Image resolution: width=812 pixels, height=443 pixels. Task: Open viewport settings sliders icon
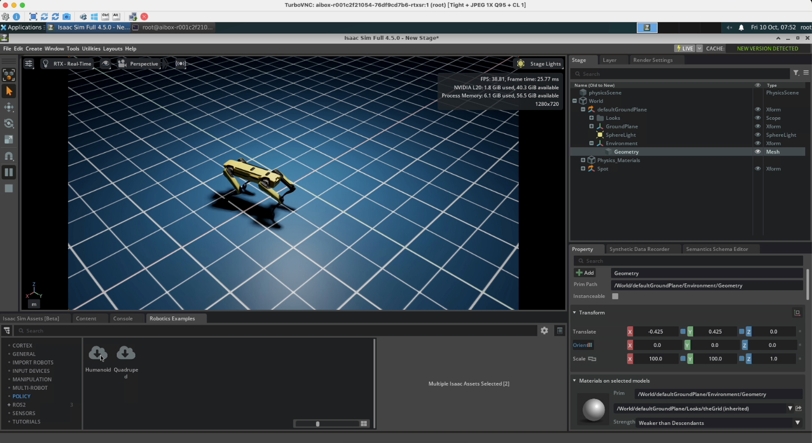(x=29, y=64)
